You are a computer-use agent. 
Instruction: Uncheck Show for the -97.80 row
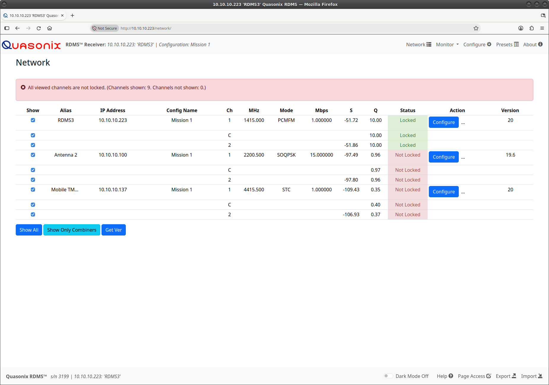click(33, 180)
